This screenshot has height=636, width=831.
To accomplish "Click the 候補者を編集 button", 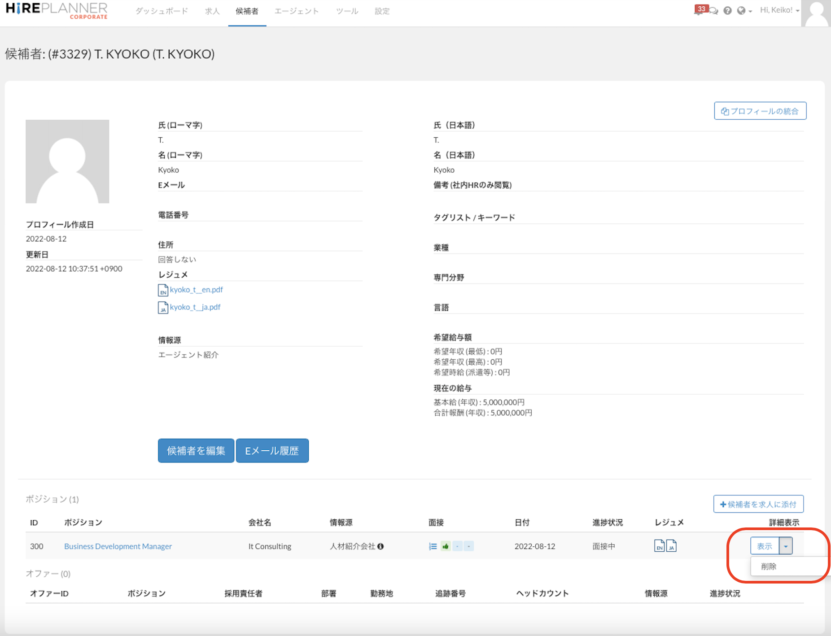I will coord(196,451).
